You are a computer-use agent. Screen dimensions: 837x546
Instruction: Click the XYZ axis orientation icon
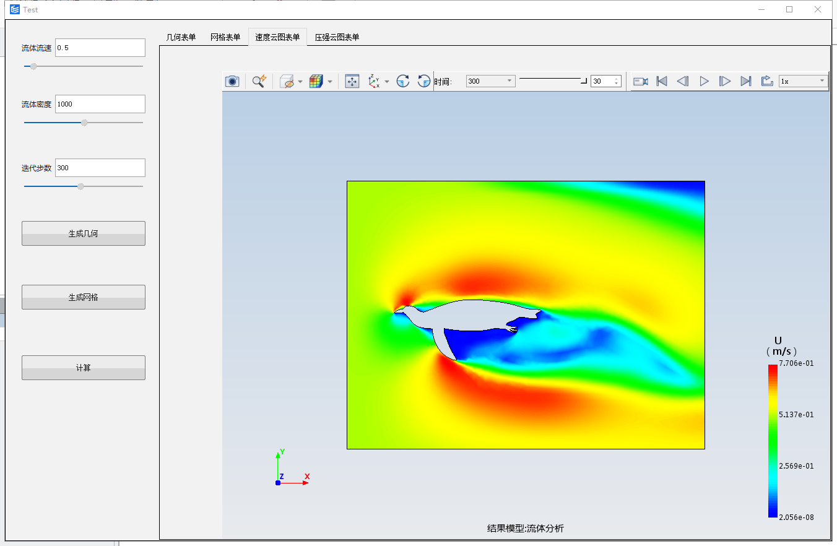tap(374, 81)
